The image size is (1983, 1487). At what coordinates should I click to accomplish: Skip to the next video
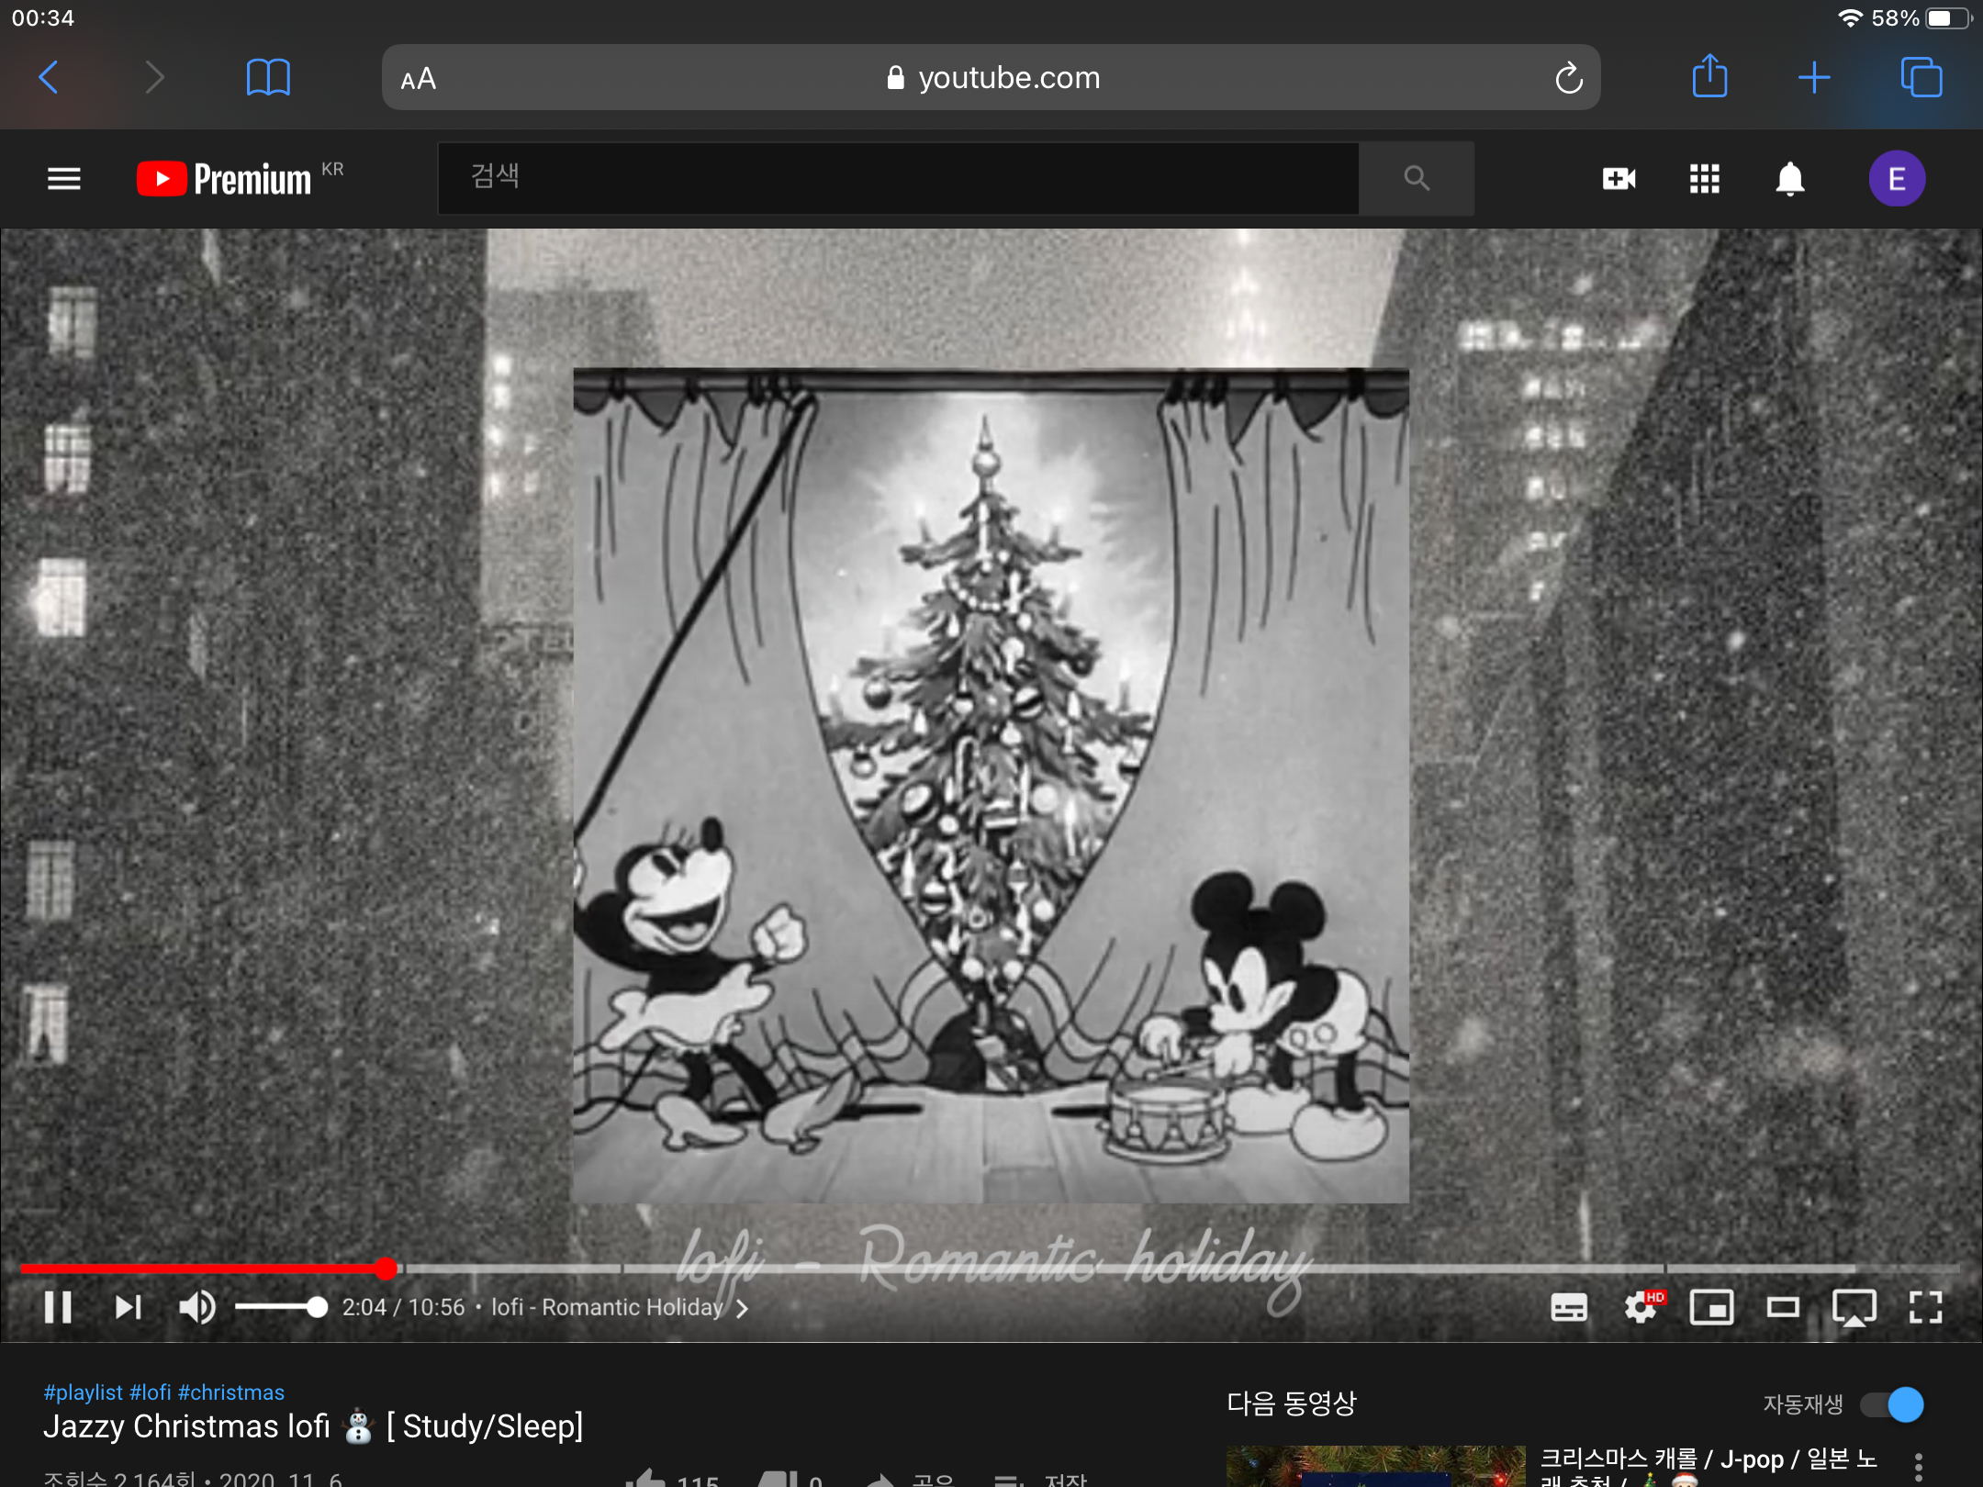(128, 1307)
